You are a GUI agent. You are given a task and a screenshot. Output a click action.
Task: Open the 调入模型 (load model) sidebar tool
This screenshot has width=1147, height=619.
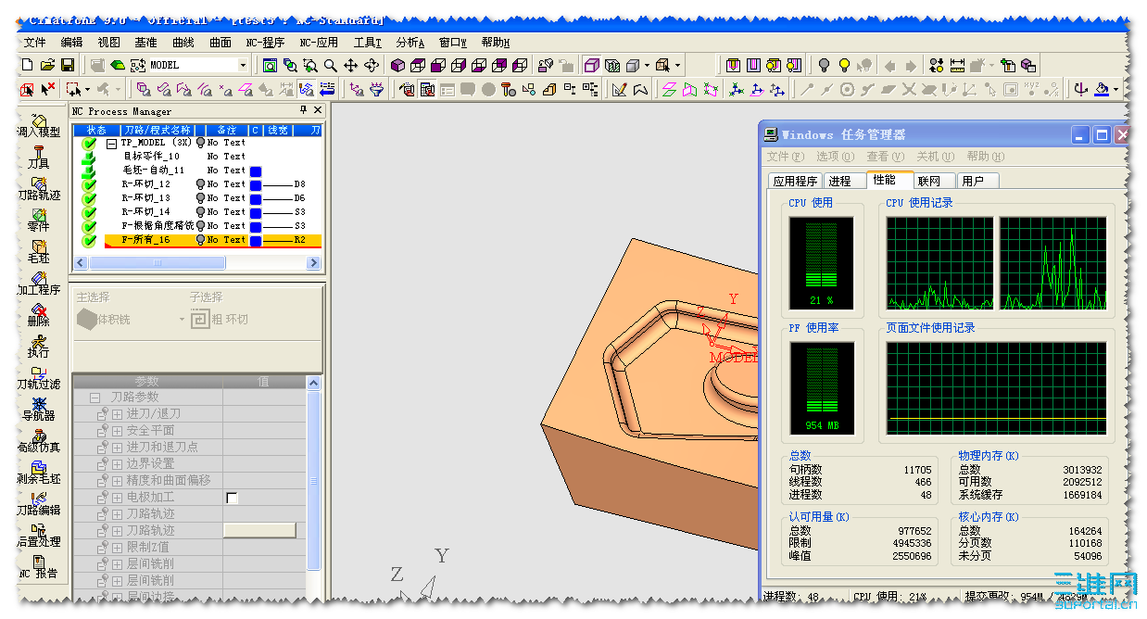39,126
